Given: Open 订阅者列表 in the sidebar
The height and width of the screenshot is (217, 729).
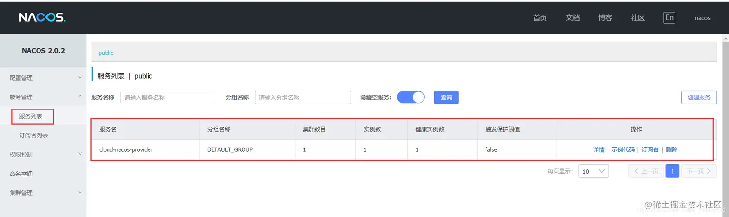Looking at the screenshot, I should 34,136.
